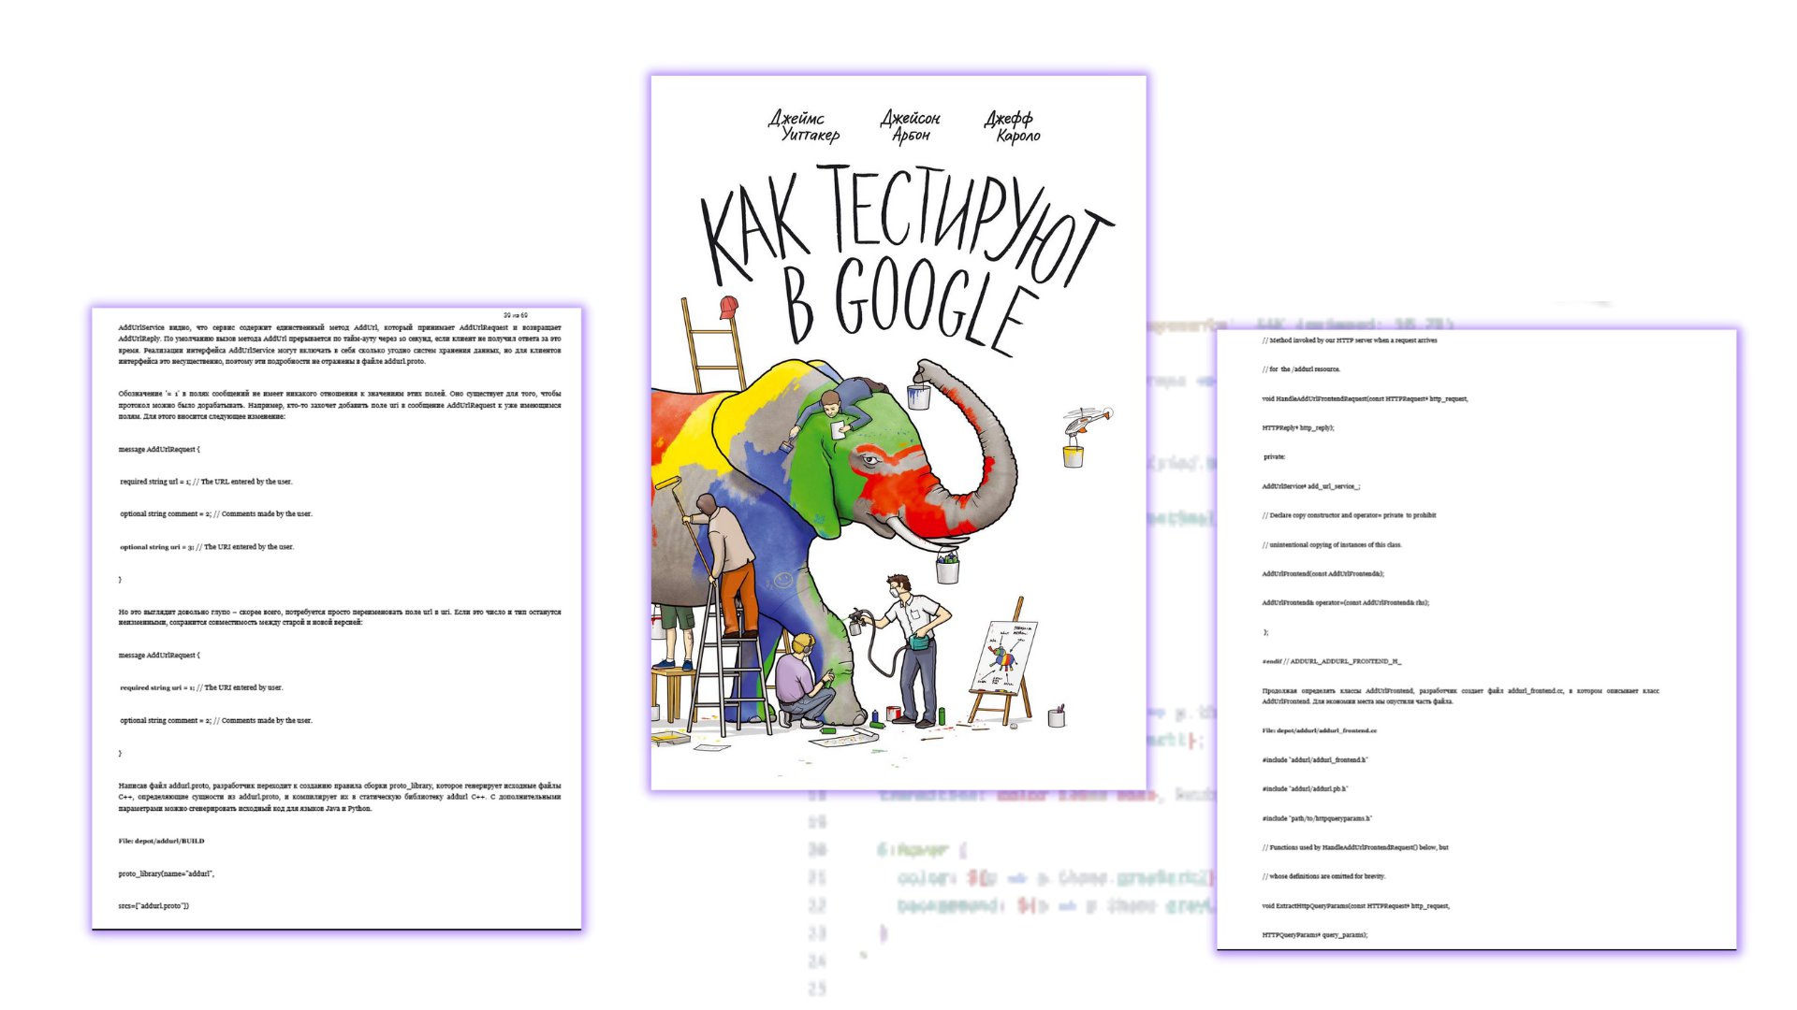Click the 'private:' keyword on right page
This screenshot has height=1010, width=1797.
click(x=1275, y=457)
